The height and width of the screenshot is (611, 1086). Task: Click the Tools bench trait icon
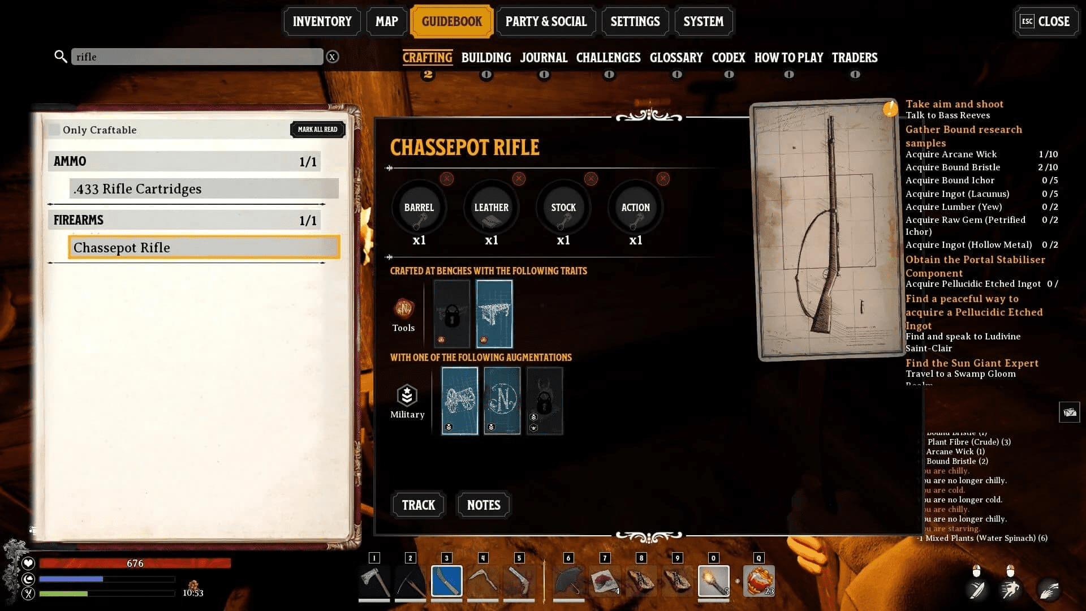pyautogui.click(x=403, y=308)
